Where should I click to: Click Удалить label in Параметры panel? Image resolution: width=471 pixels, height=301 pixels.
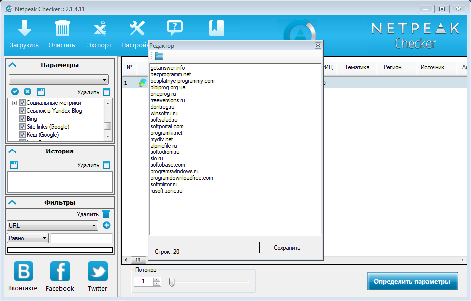(88, 92)
